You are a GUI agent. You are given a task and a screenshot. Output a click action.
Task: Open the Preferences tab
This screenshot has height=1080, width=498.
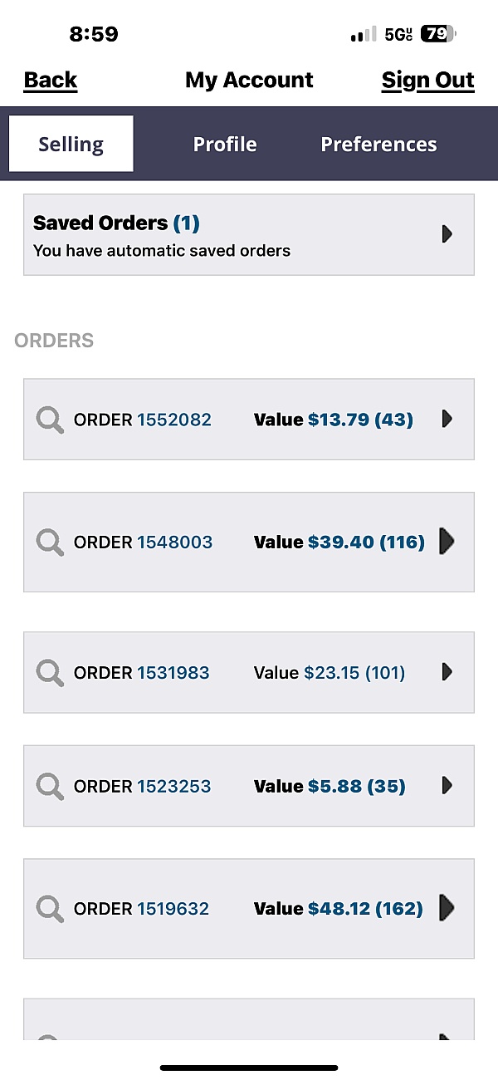[378, 144]
